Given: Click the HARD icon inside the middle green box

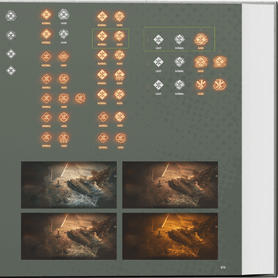Looking at the screenshot, I should point(119,36).
